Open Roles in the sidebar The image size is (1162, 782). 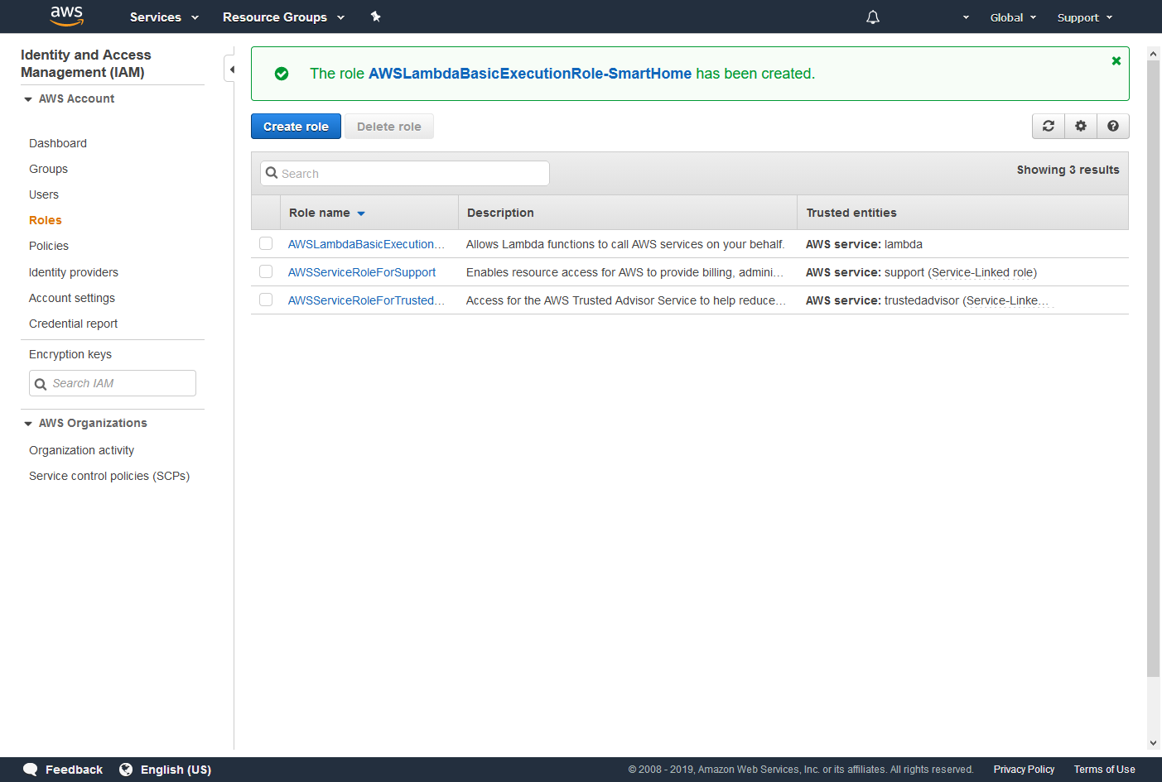point(46,220)
